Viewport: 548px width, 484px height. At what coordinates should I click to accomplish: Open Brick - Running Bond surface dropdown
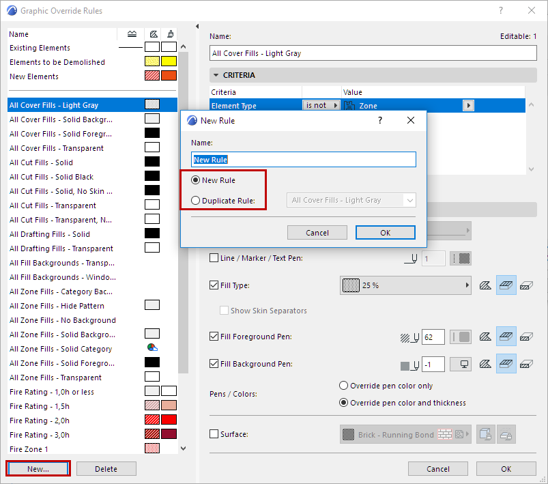(405, 434)
